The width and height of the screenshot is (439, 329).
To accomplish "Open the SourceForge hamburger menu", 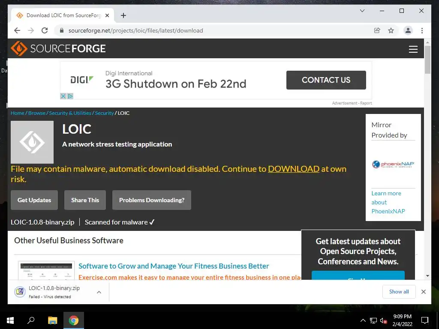I will pyautogui.click(x=413, y=49).
